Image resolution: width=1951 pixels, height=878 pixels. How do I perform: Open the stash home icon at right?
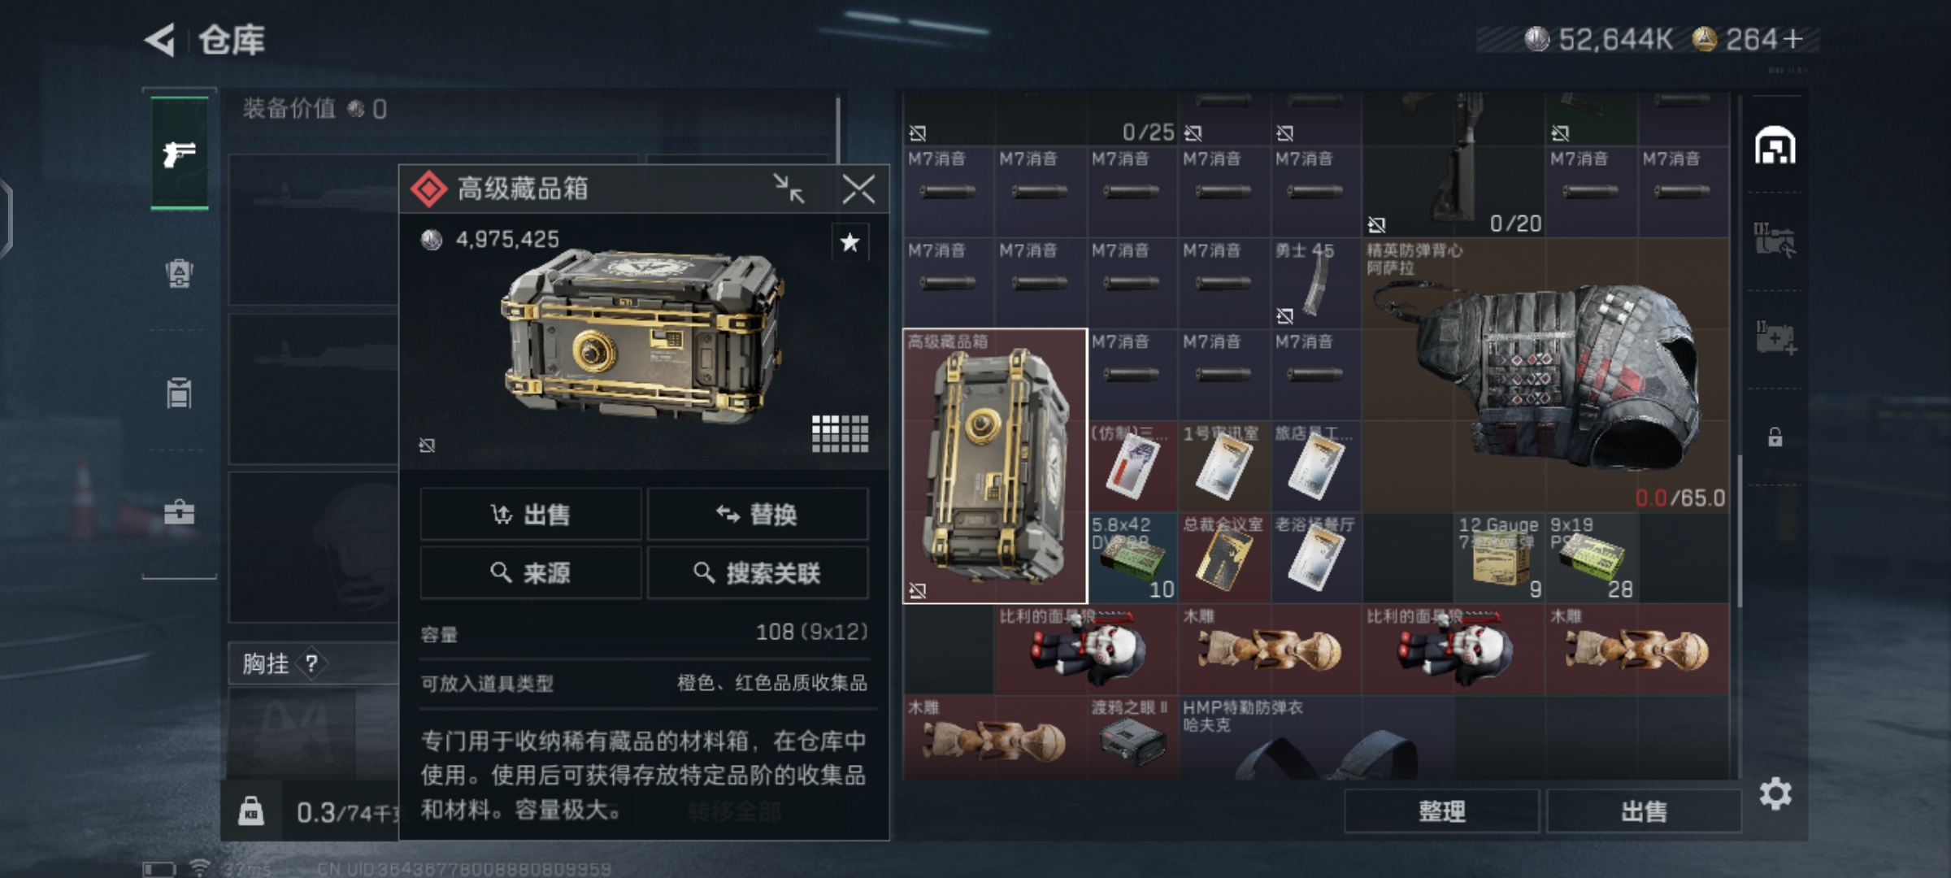[1775, 146]
